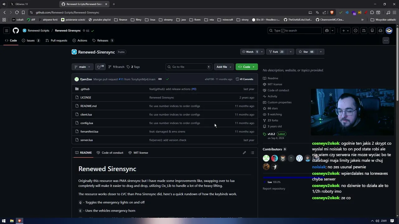Open the GitHub global navigation hamburger menu

click(7, 30)
